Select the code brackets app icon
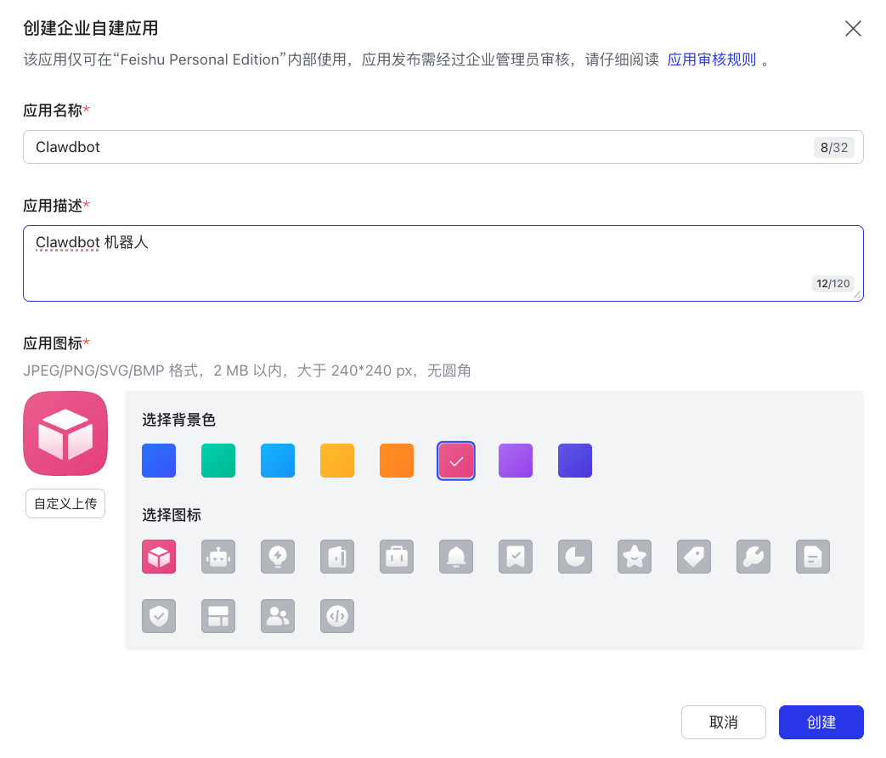The image size is (886, 758). point(337,616)
